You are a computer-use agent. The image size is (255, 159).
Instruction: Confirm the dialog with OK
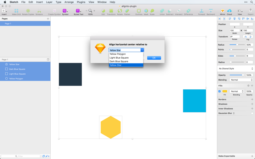(154, 58)
